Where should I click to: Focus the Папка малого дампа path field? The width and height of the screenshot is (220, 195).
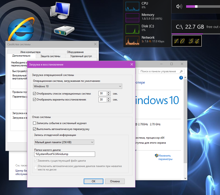(65, 154)
